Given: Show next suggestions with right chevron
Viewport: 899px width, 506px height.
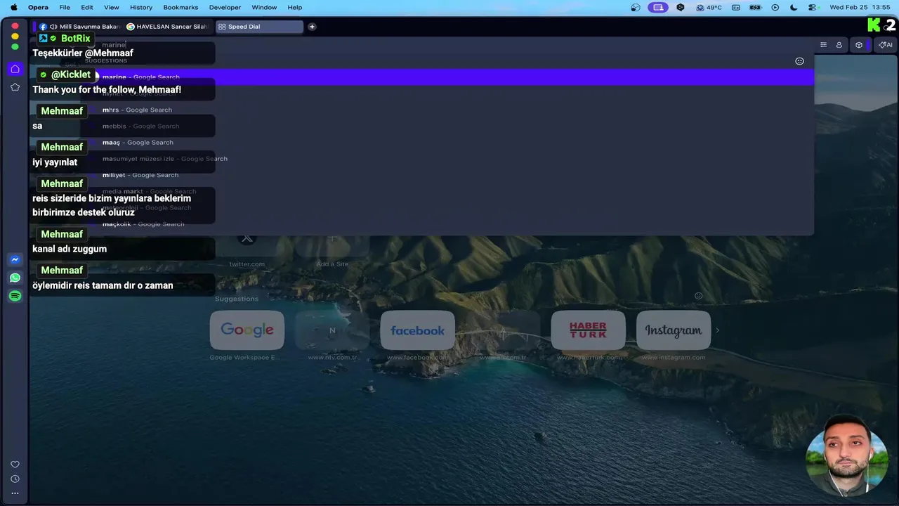Looking at the screenshot, I should pos(717,330).
